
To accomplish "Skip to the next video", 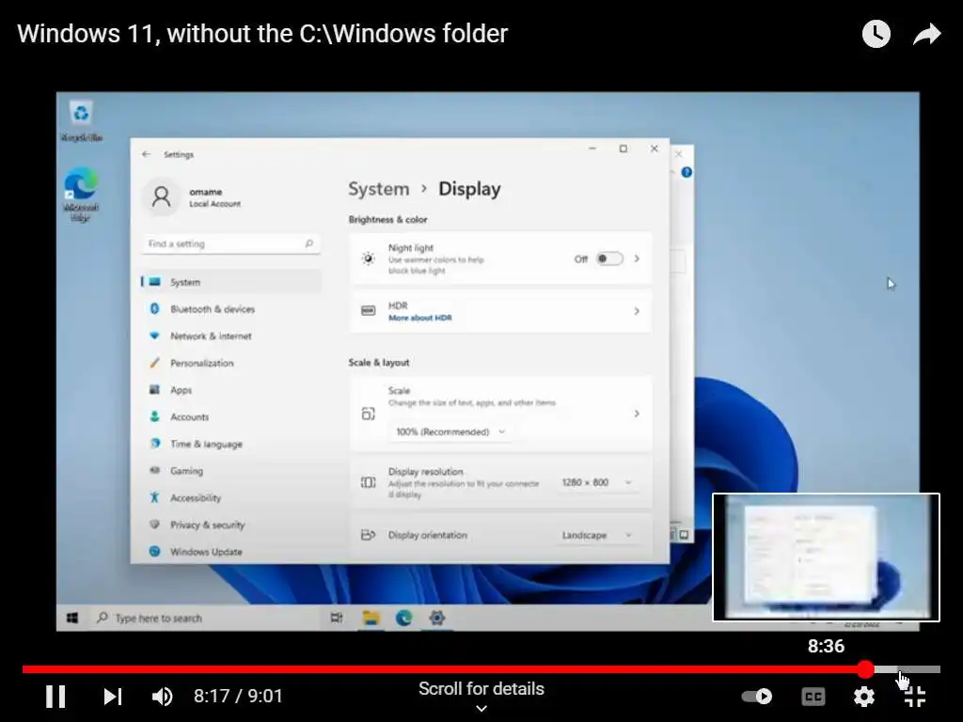I will 113,697.
